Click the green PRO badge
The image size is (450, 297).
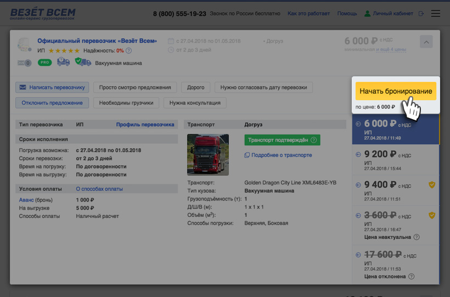[x=44, y=63]
